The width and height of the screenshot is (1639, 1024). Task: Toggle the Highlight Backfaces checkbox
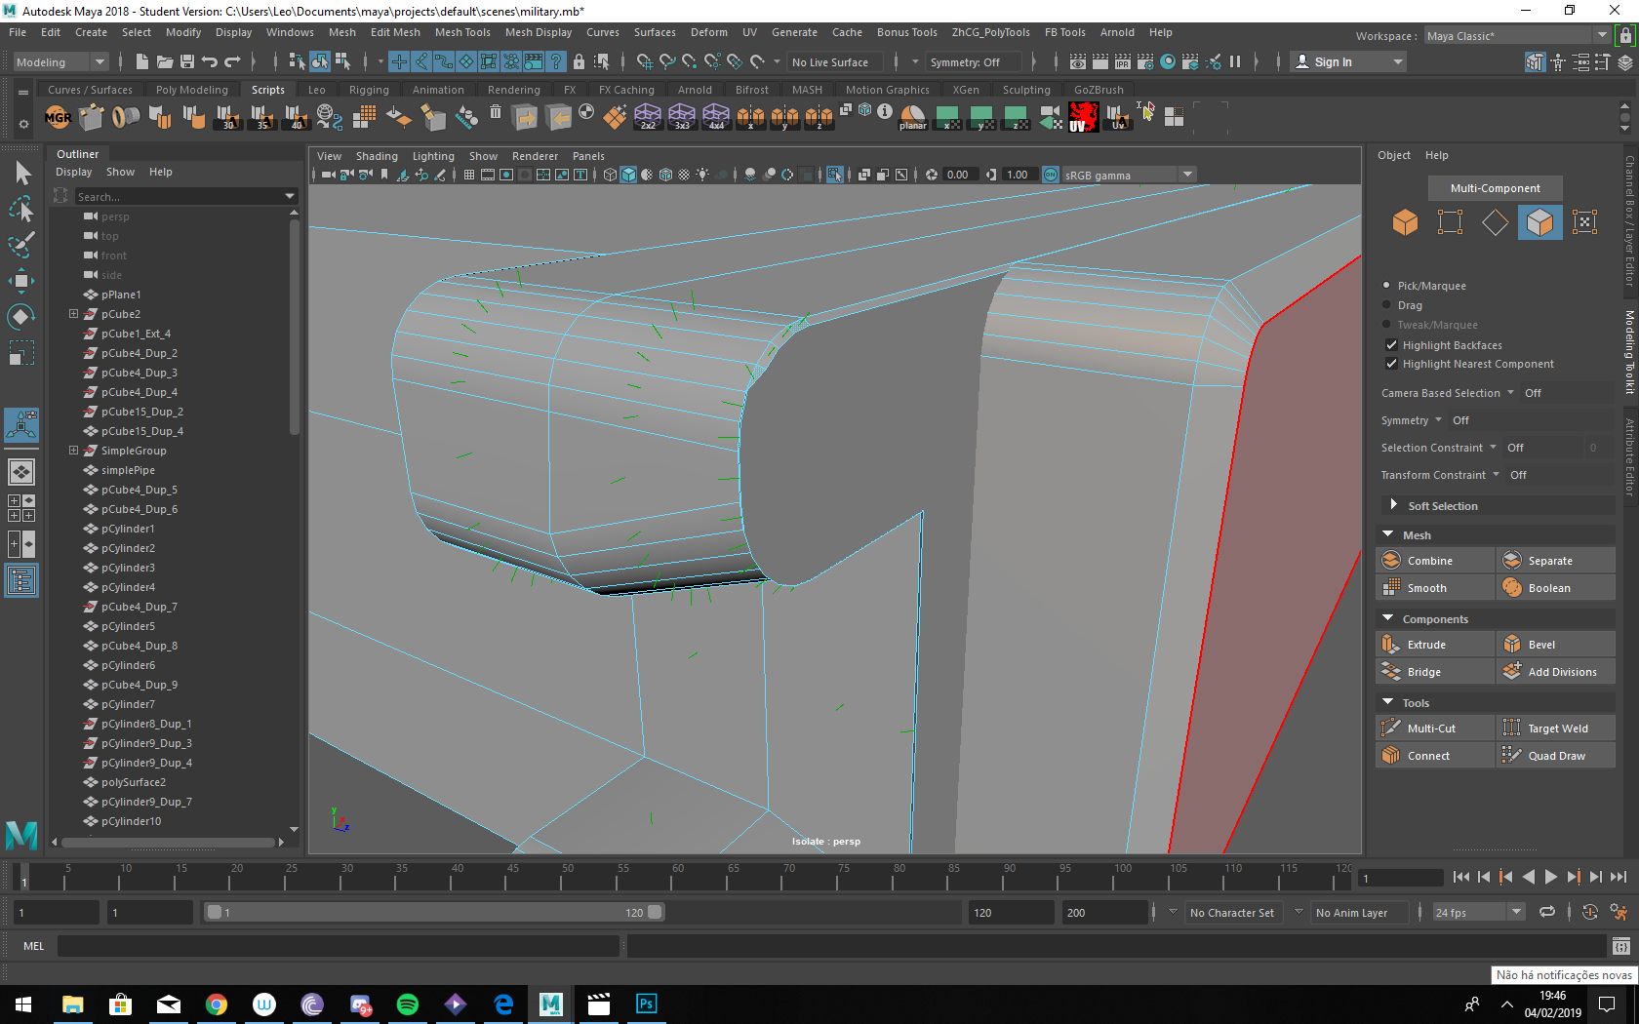coord(1392,345)
